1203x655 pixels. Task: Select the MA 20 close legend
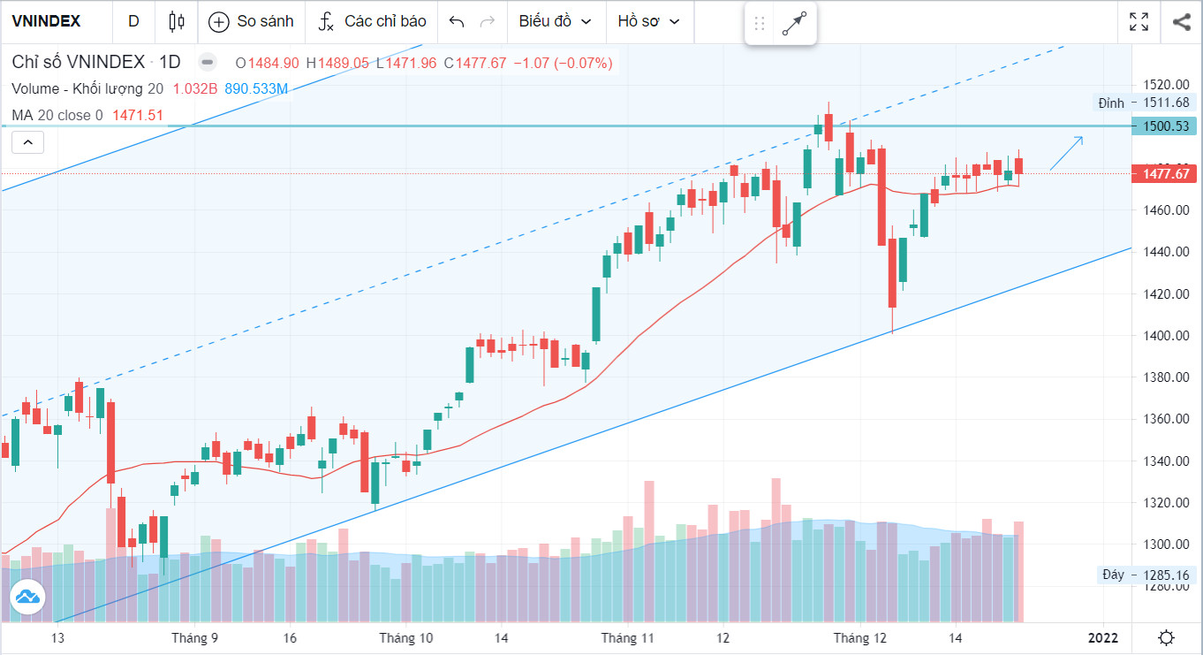click(x=57, y=115)
